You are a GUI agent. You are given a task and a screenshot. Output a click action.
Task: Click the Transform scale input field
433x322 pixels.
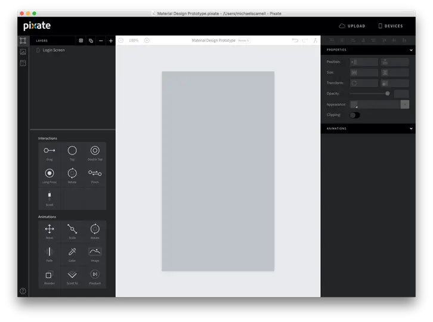coord(395,83)
